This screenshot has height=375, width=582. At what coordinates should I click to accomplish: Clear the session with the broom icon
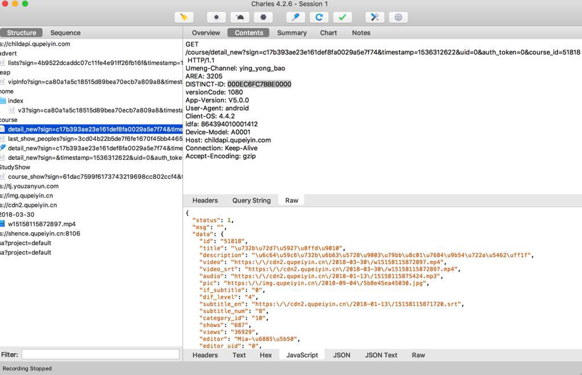click(184, 17)
